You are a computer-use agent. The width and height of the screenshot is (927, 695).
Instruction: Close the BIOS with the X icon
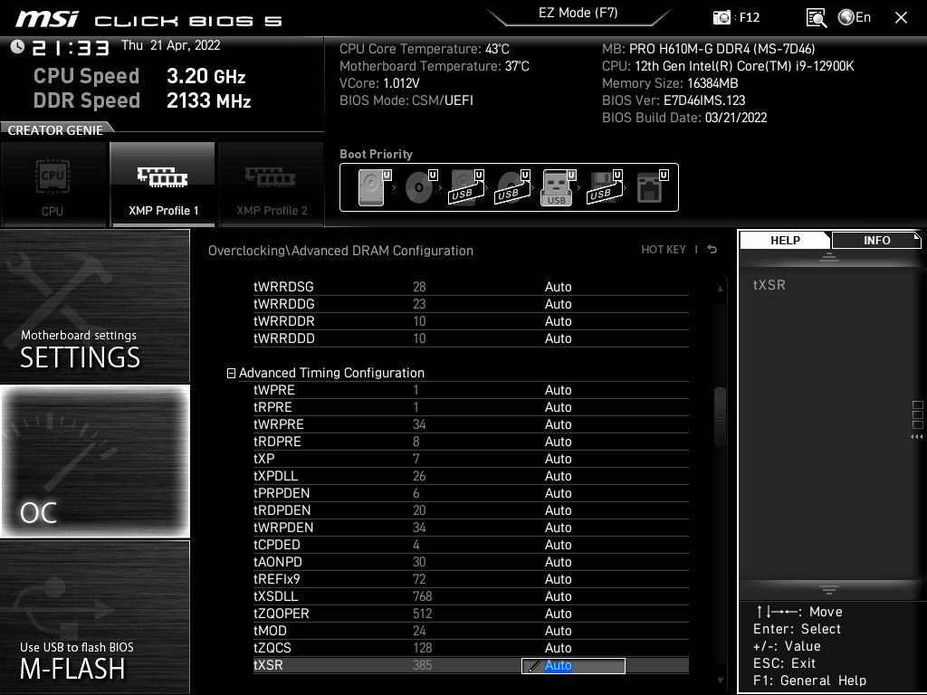pos(901,18)
